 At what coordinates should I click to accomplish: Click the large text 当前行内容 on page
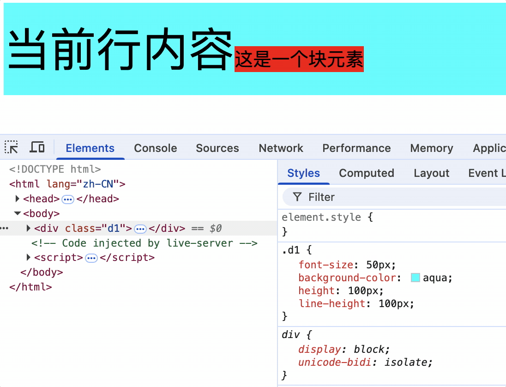[x=120, y=49]
